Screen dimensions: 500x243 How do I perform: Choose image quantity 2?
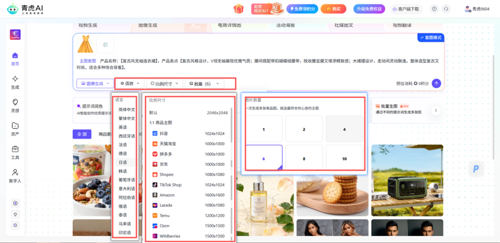coord(304,129)
